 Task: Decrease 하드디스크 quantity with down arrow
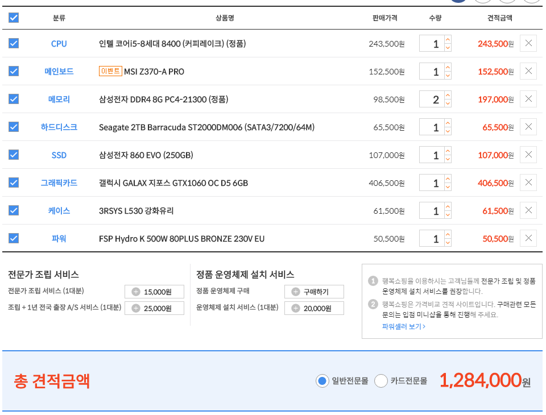[448, 131]
